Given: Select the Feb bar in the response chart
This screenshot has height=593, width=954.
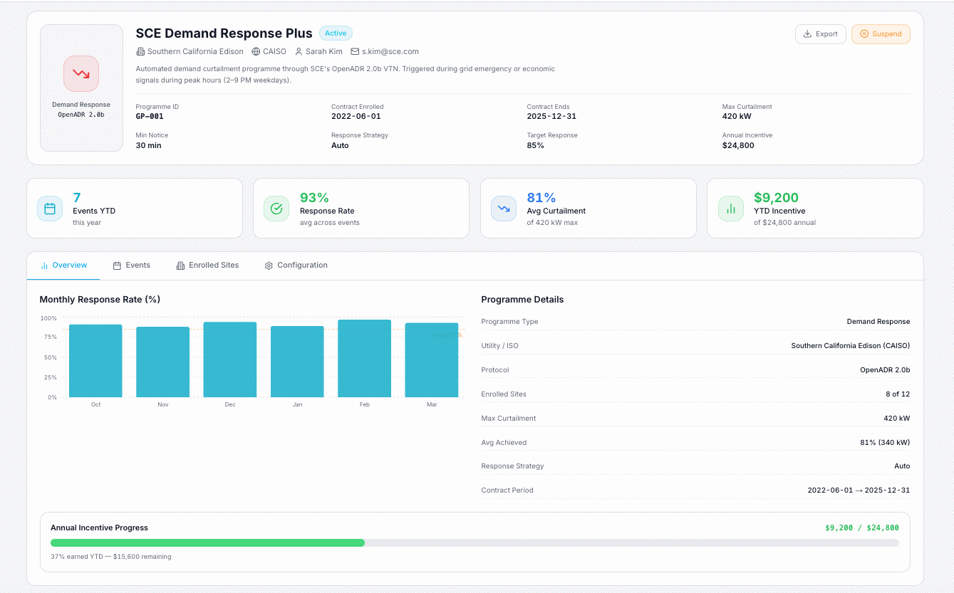Looking at the screenshot, I should [x=365, y=358].
